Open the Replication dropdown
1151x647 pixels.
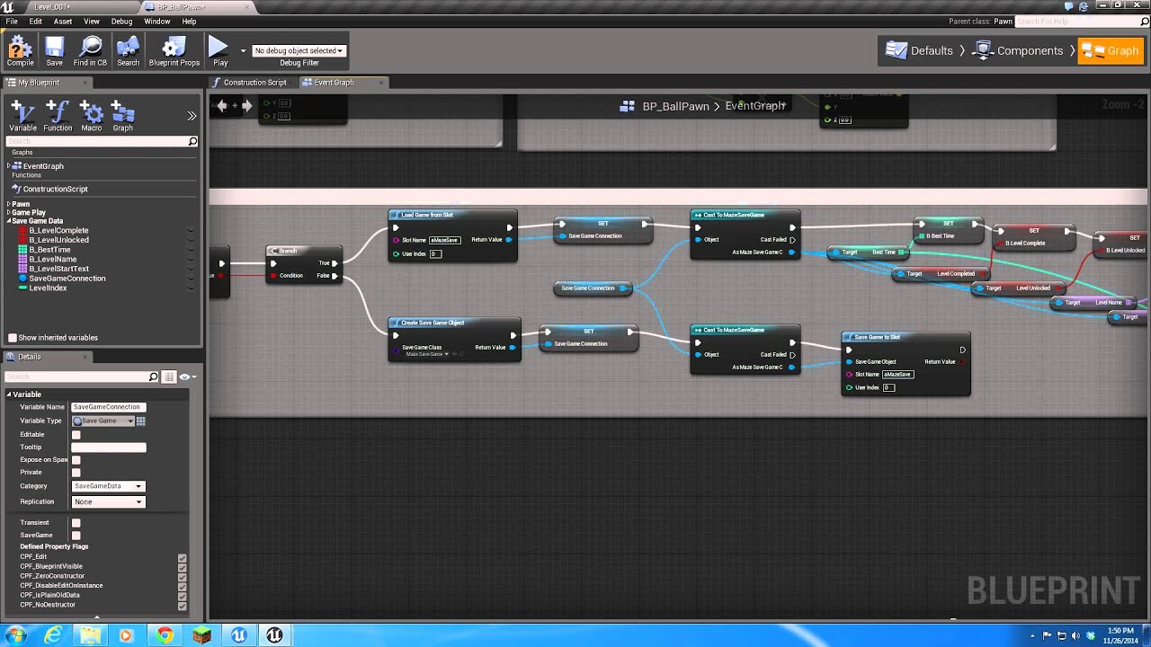pos(108,501)
